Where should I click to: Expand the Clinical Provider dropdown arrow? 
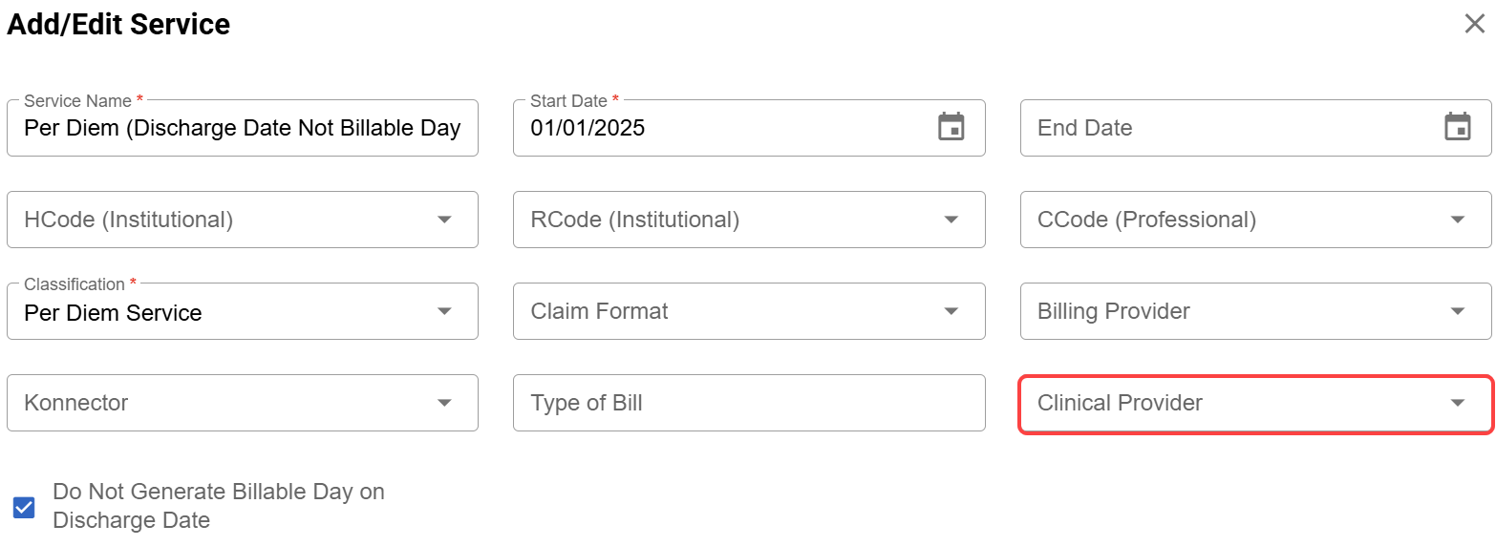[x=1457, y=403]
